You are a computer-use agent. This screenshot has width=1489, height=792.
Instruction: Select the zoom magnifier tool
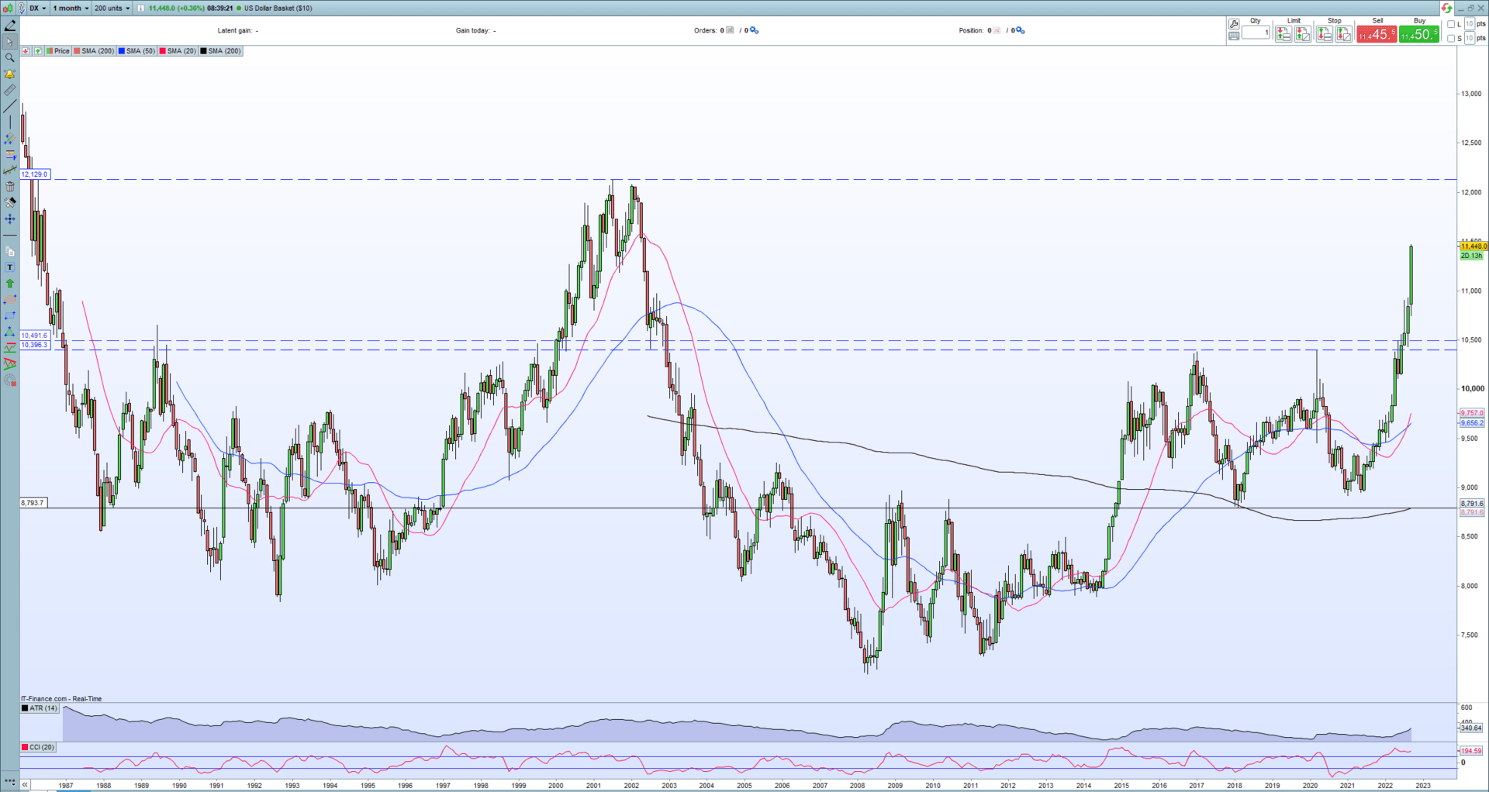(9, 58)
